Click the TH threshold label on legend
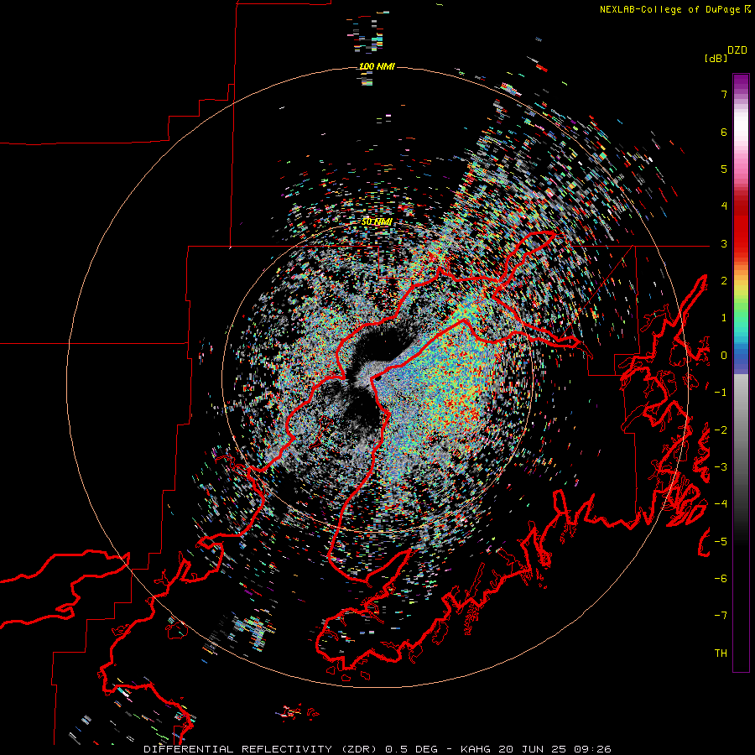 point(721,653)
